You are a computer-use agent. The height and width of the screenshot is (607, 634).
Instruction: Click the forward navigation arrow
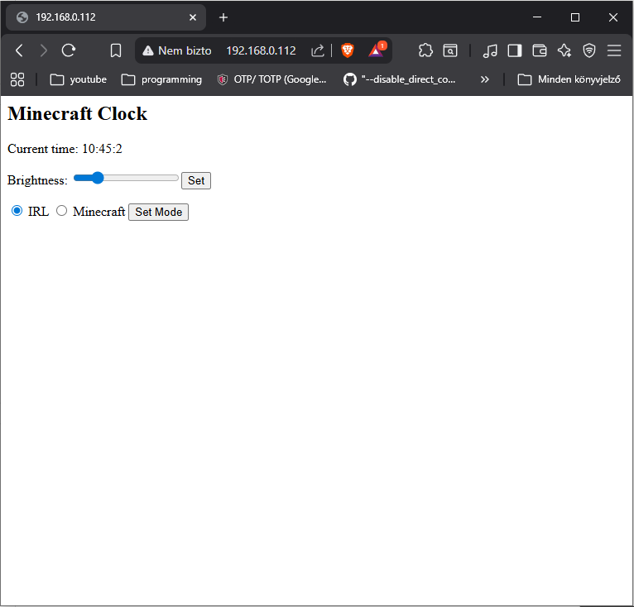click(x=43, y=50)
